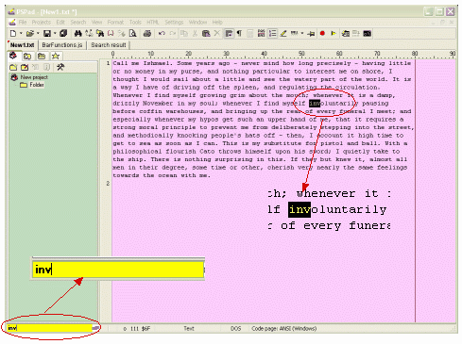Click the Replace toolbar icon

[x=89, y=33]
